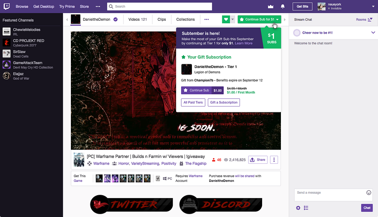
Task: Click the Twitch logo home icon
Action: [7, 6]
